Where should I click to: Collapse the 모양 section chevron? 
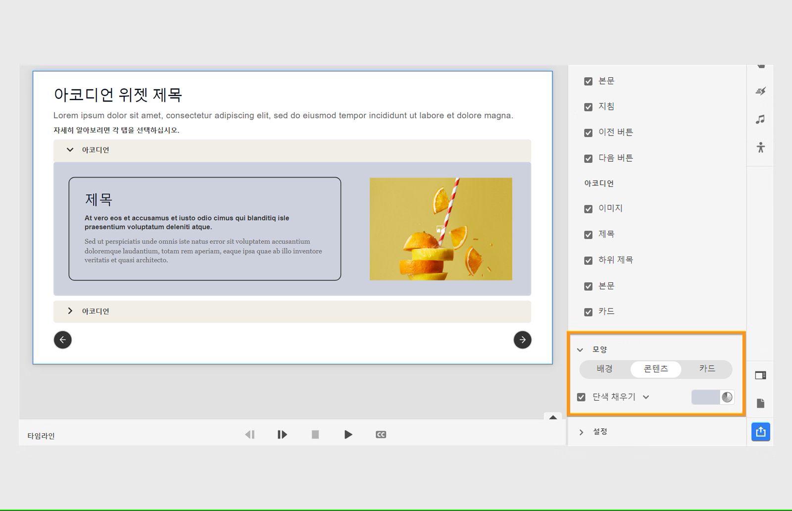point(580,350)
